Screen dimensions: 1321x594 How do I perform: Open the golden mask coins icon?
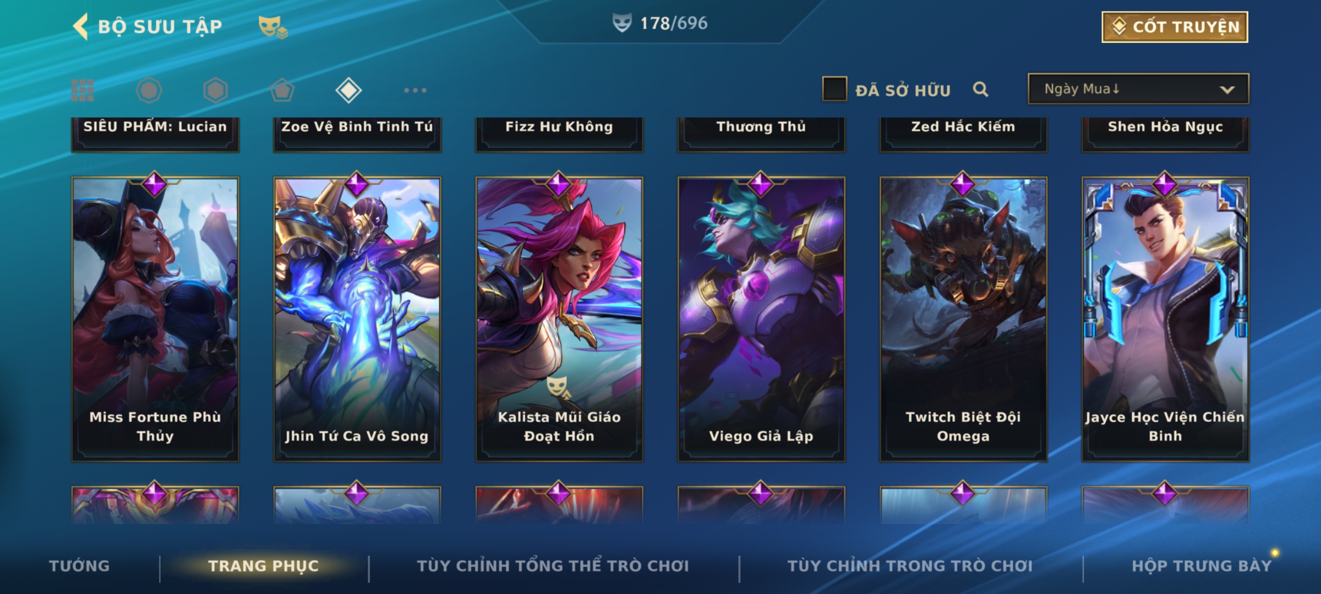273,26
